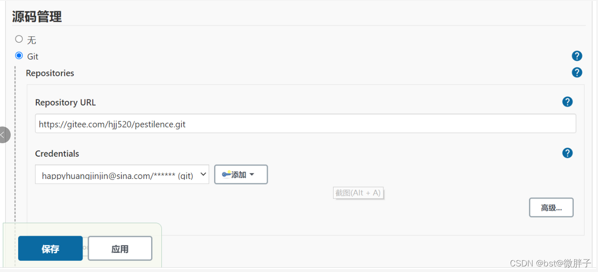Click the Git option label
The height and width of the screenshot is (272, 598).
pyautogui.click(x=33, y=57)
